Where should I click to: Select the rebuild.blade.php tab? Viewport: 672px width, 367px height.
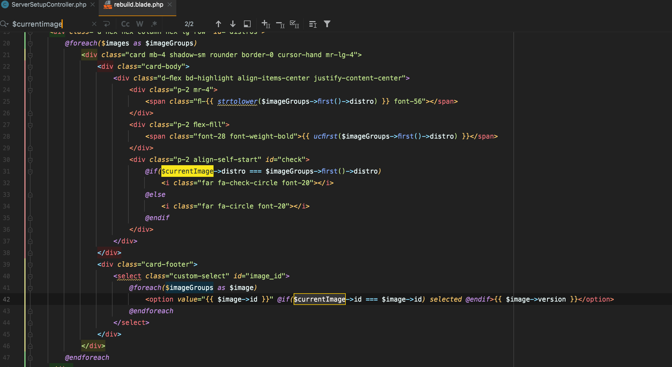coord(138,5)
